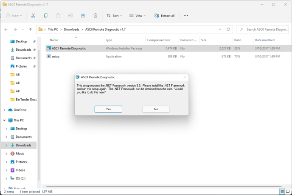Click ASCII Remote Diagnostic v1.7 breadcrumb

pos(105,29)
